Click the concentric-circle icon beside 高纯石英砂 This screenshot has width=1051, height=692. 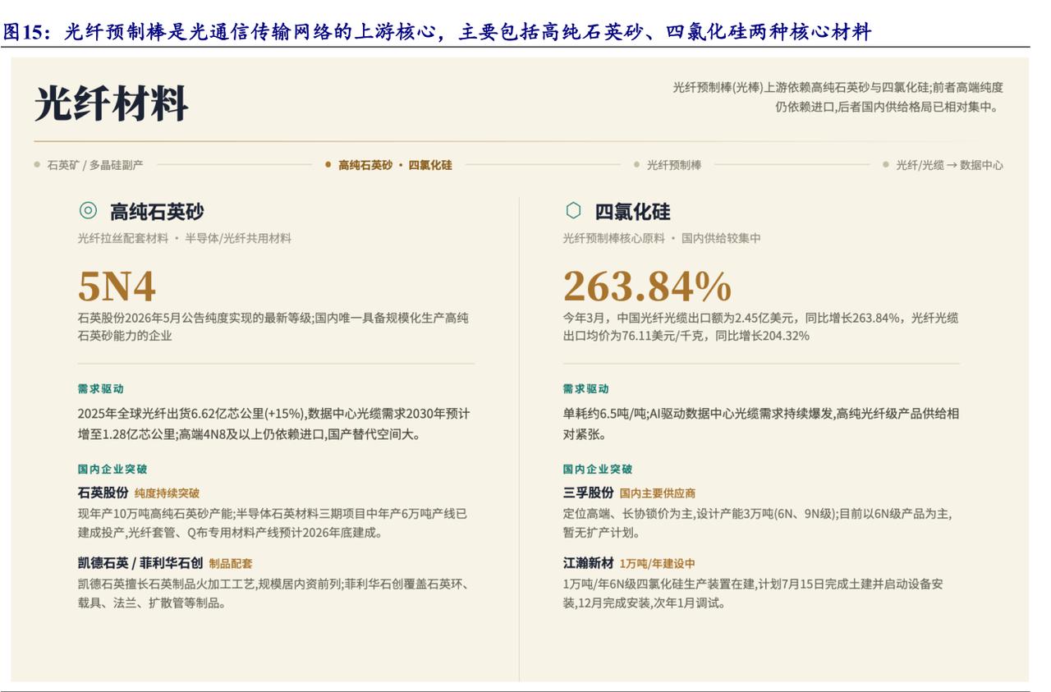coord(88,211)
